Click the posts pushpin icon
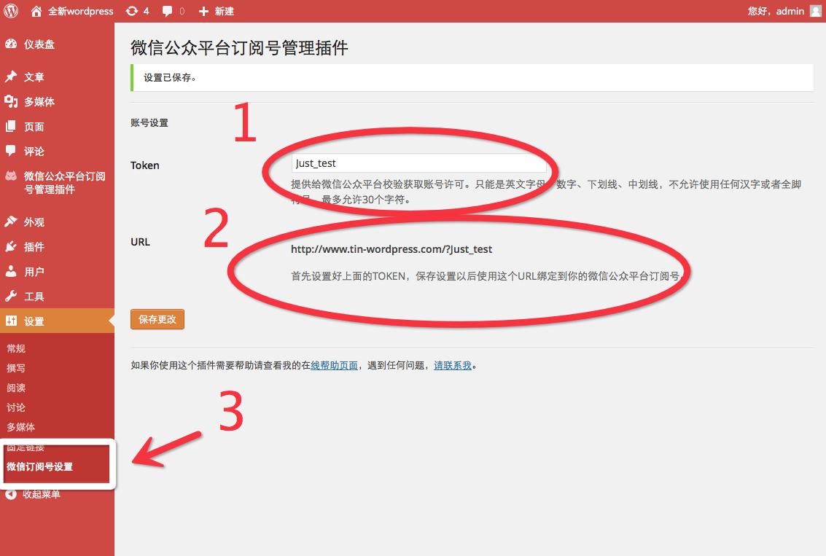This screenshot has width=826, height=556. click(x=11, y=77)
